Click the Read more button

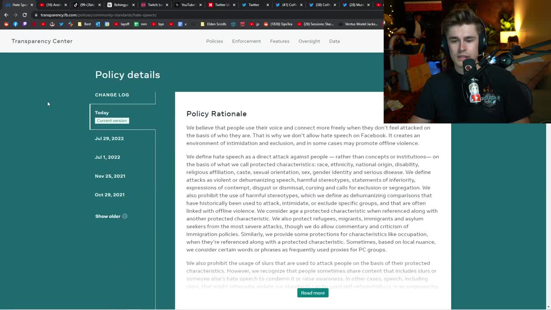point(313,293)
